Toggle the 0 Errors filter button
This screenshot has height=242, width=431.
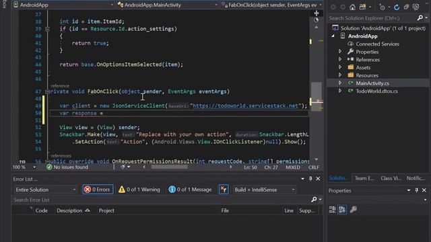98,190
